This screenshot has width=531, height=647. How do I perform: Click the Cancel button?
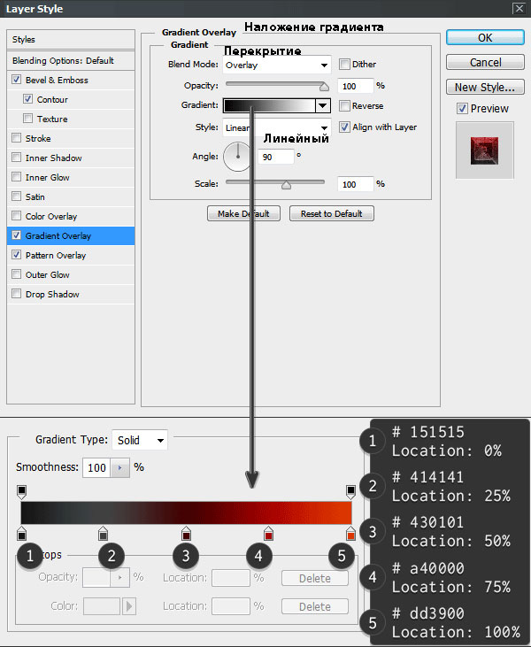[485, 62]
